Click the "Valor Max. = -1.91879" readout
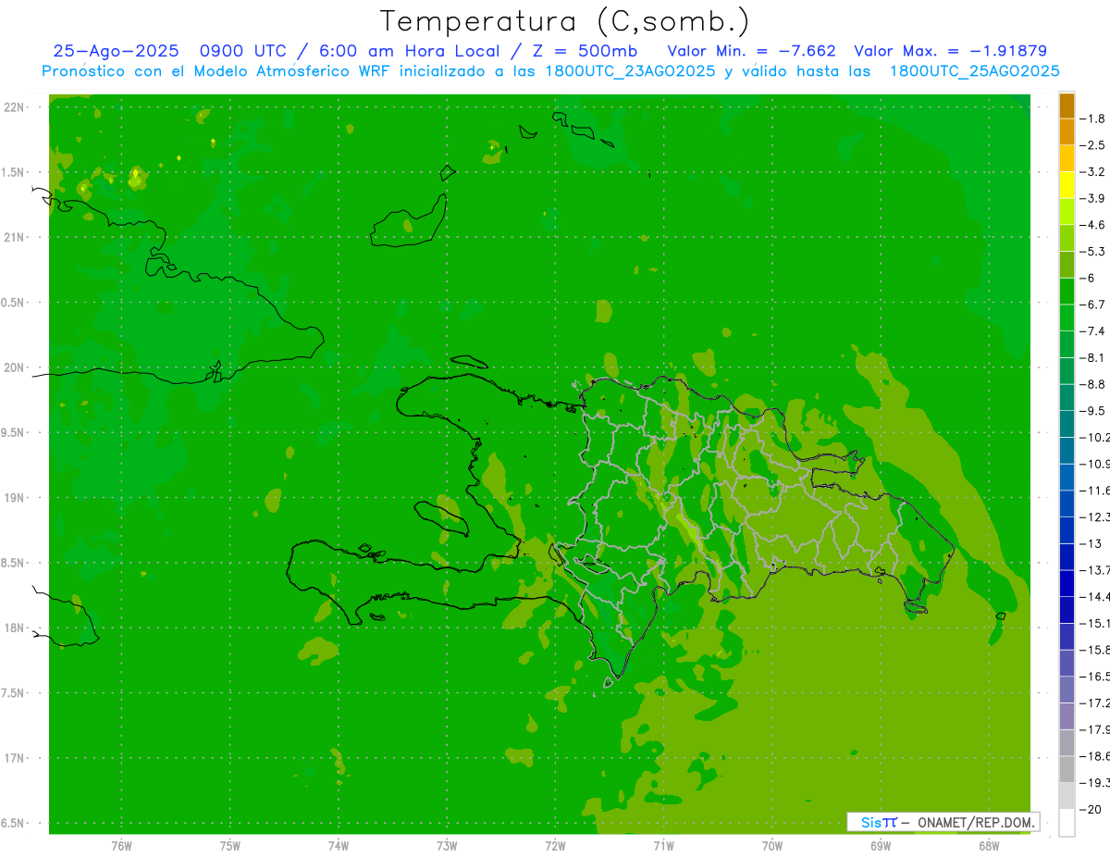This screenshot has width=1110, height=858. click(x=950, y=51)
